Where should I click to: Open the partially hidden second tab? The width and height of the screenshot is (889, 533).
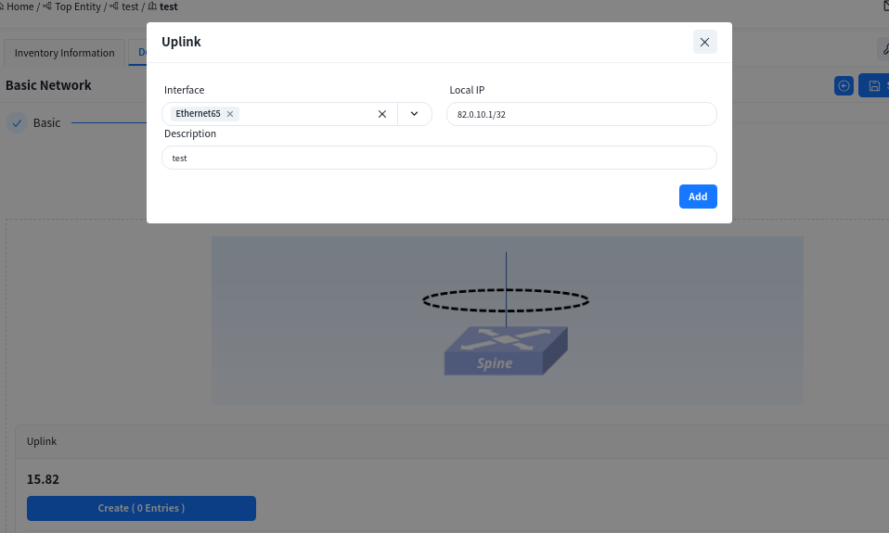139,53
